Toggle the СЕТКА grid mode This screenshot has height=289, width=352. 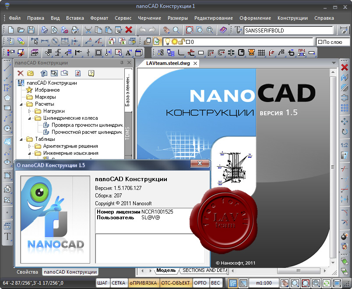(118, 283)
